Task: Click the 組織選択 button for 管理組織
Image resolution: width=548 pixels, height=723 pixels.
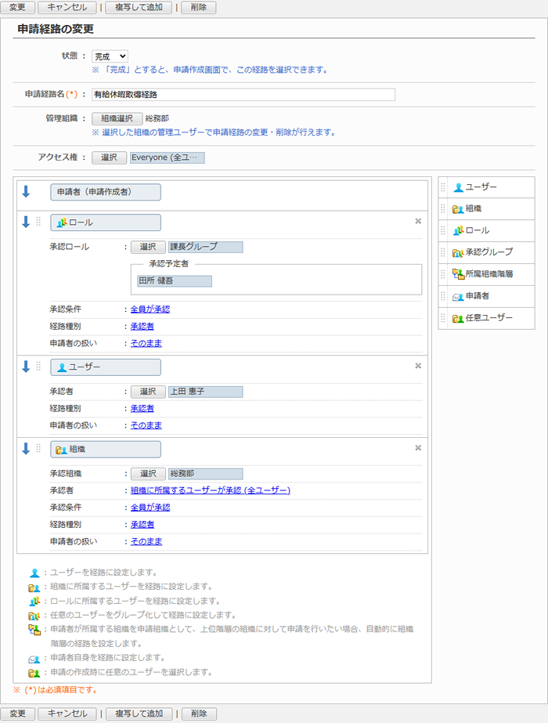Action: pyautogui.click(x=117, y=119)
